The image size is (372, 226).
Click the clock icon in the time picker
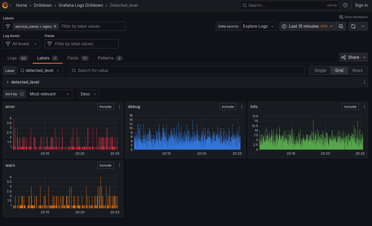point(284,26)
